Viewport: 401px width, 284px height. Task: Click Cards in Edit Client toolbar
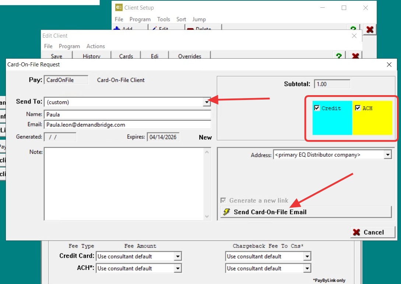(x=126, y=56)
